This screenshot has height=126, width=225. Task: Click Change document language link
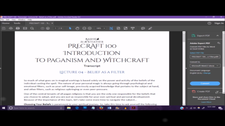(x=207, y=73)
